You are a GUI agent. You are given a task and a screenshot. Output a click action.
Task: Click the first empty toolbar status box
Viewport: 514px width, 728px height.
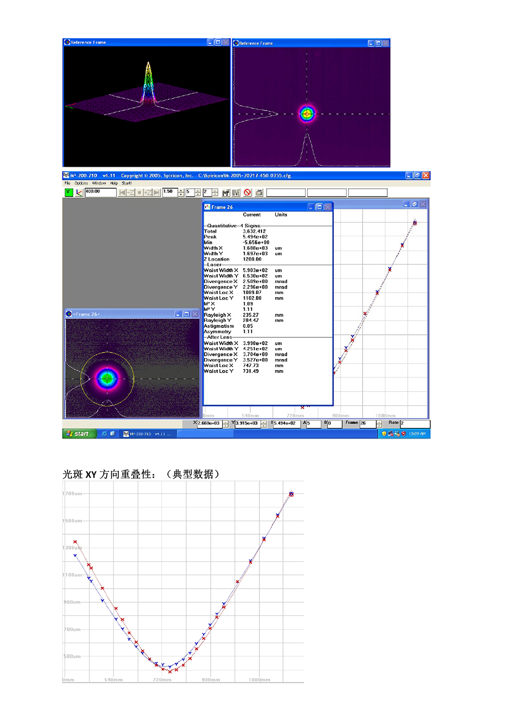click(286, 193)
